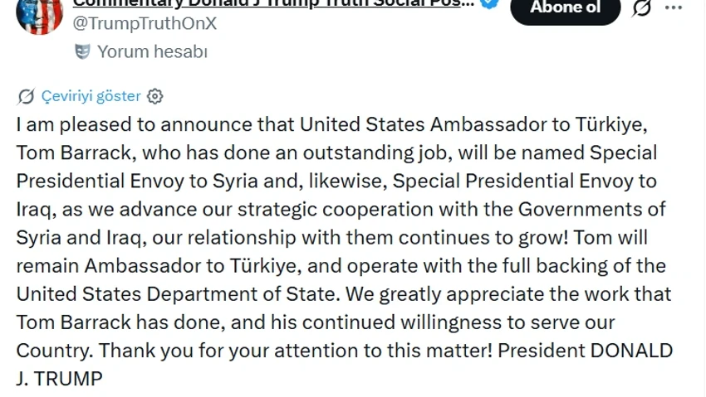Viewport: 706px width, 397px height.
Task: Open the Grok icon next to Abone ol
Action: (x=641, y=7)
